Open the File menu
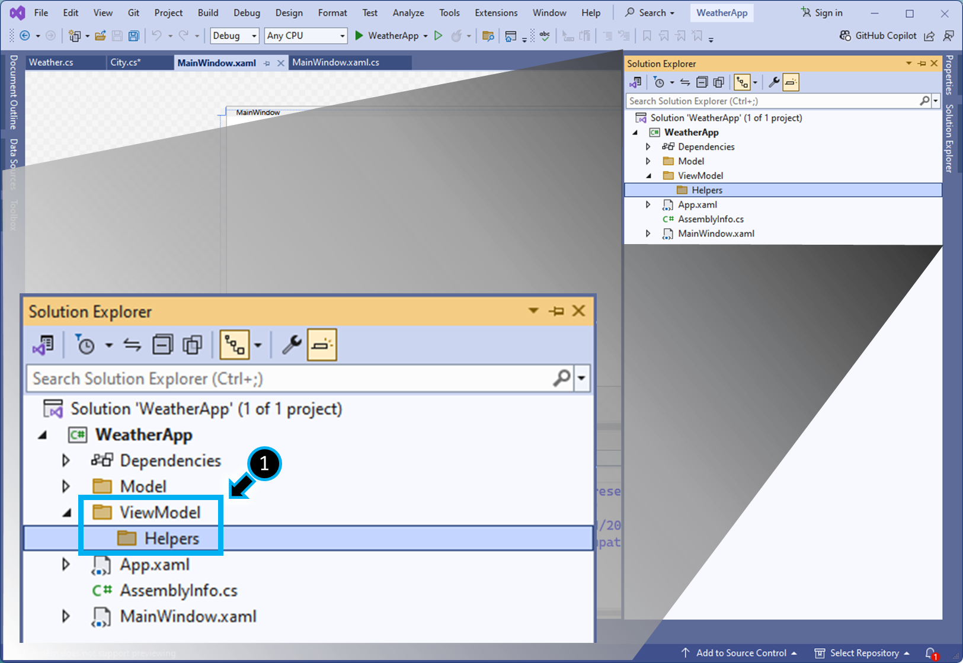963x663 pixels. pyautogui.click(x=41, y=12)
